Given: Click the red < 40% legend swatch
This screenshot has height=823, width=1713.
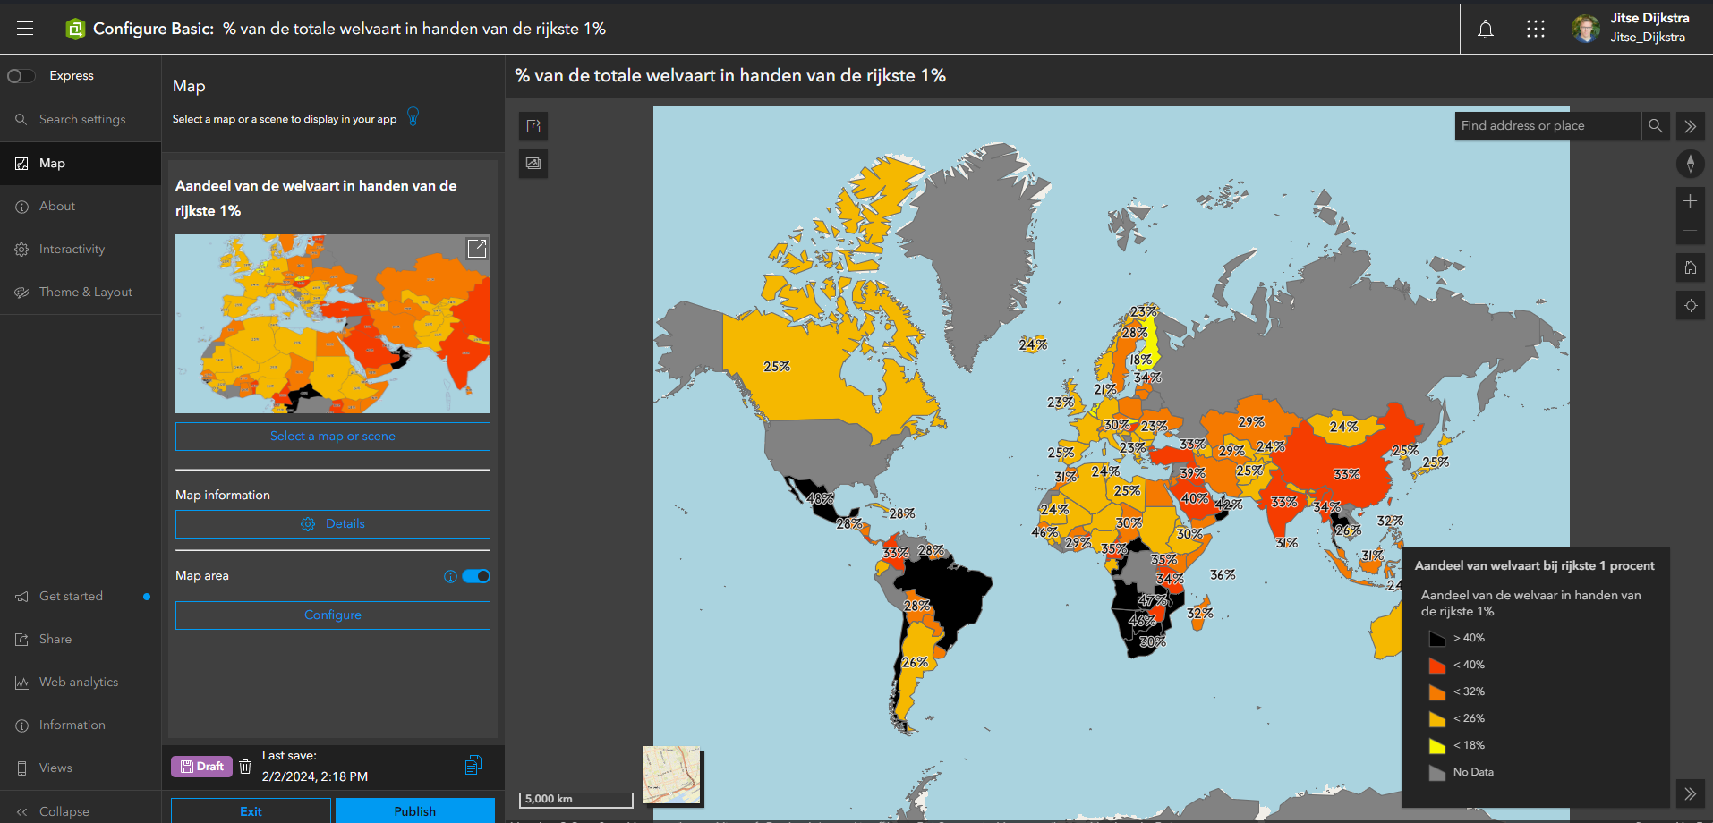Looking at the screenshot, I should coord(1437,666).
